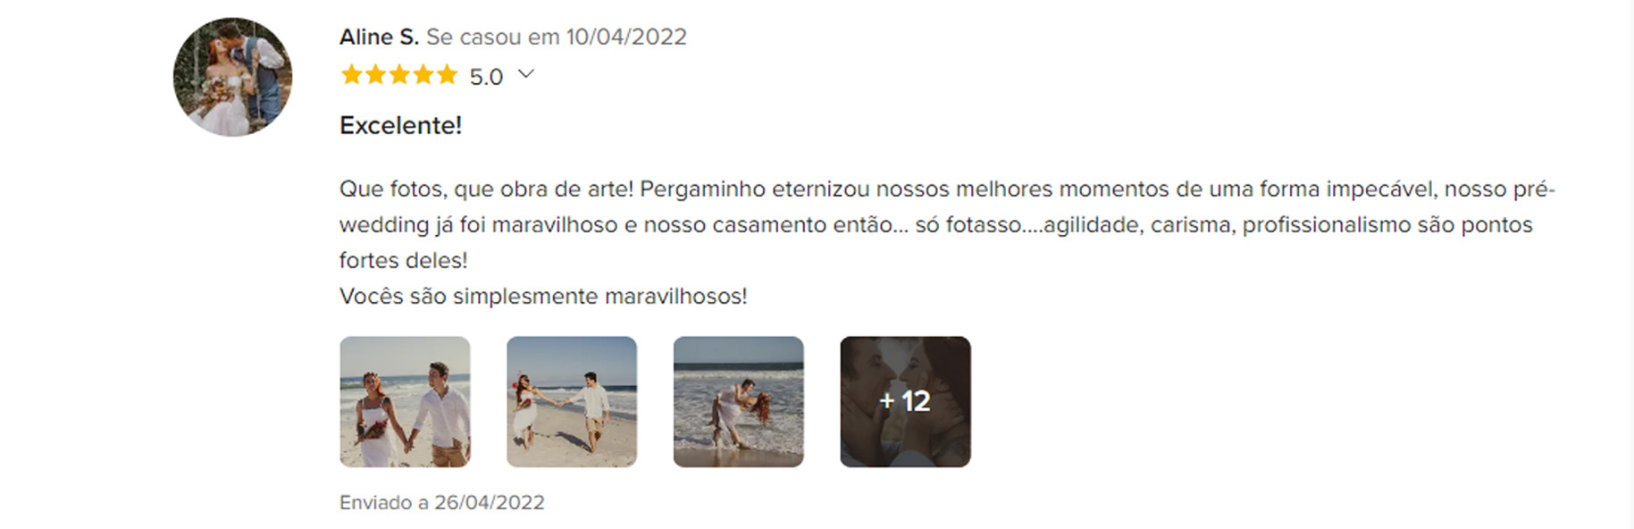Expand rating details chevron beside 5.0
This screenshot has height=529, width=1634.
(x=526, y=74)
